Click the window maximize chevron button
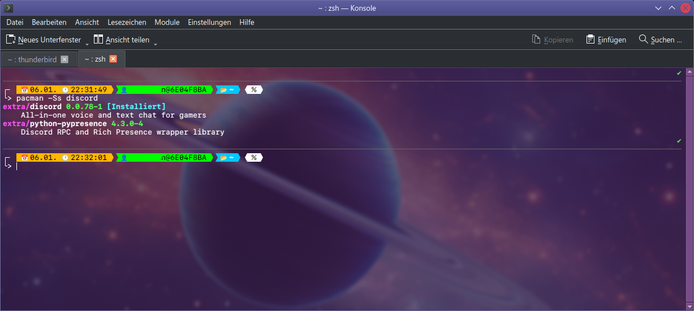Image resolution: width=694 pixels, height=311 pixels. point(672,8)
